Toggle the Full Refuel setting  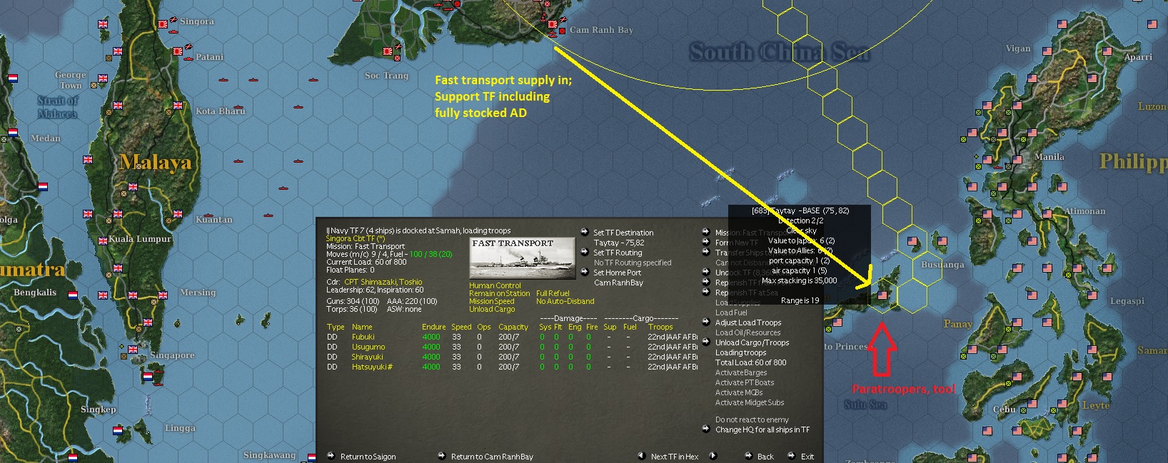click(x=553, y=293)
